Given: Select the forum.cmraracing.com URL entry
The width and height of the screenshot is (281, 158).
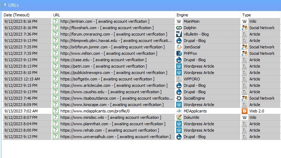Looking at the screenshot, I should pyautogui.click(x=114, y=34).
